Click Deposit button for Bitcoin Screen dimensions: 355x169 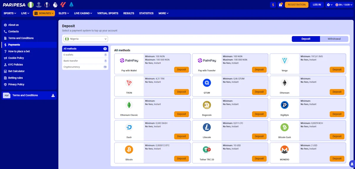click(x=181, y=159)
